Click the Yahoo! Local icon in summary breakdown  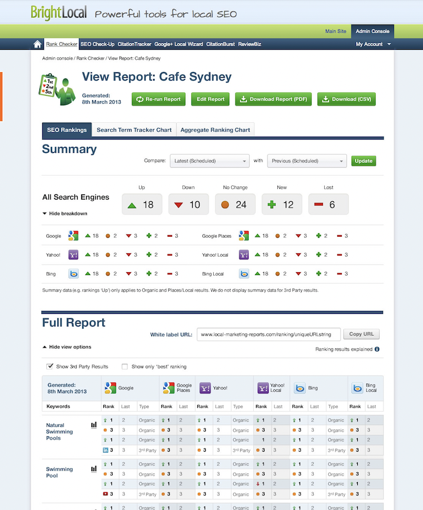(244, 254)
